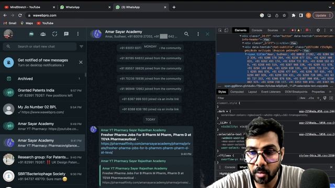Open the Chrome extensions puzzle icon
The height and width of the screenshot is (188, 335).
[293, 15]
